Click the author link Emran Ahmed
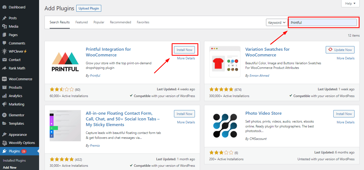 pyautogui.click(x=259, y=76)
